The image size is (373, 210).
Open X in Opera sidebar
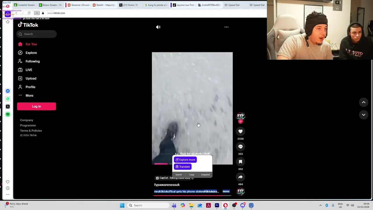(8, 107)
